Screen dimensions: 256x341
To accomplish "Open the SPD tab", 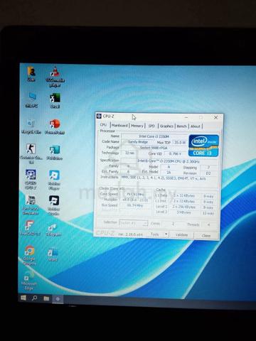I will pyautogui.click(x=151, y=126).
